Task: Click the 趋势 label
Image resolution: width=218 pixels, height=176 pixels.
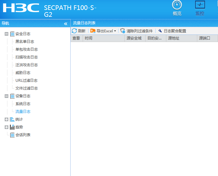Action: [x=19, y=127]
